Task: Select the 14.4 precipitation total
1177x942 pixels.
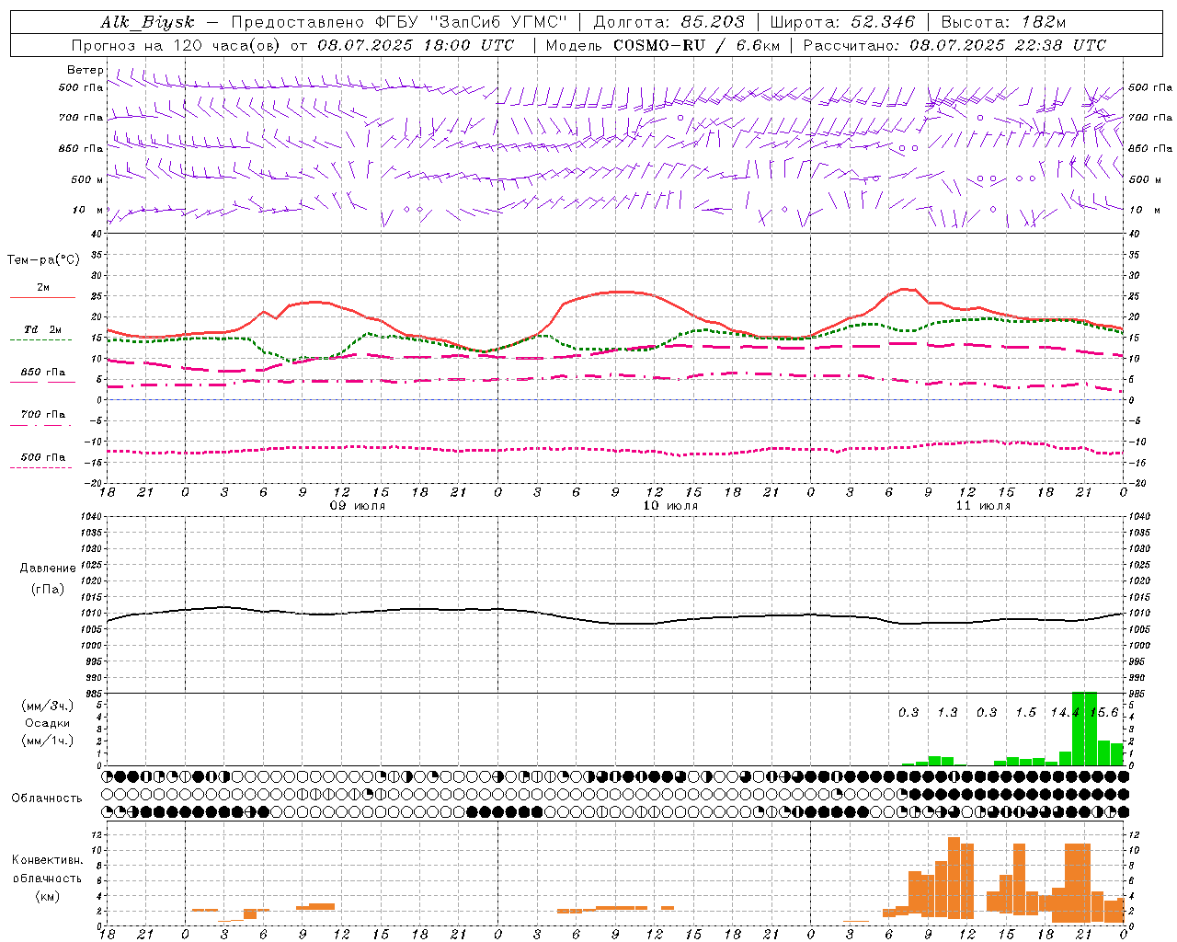Action: 1065,712
